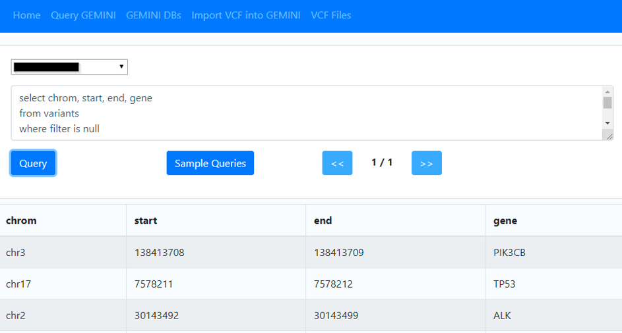Screen dimensions: 622x333
Task: Select the end value 7578212
Action: (x=396, y=284)
